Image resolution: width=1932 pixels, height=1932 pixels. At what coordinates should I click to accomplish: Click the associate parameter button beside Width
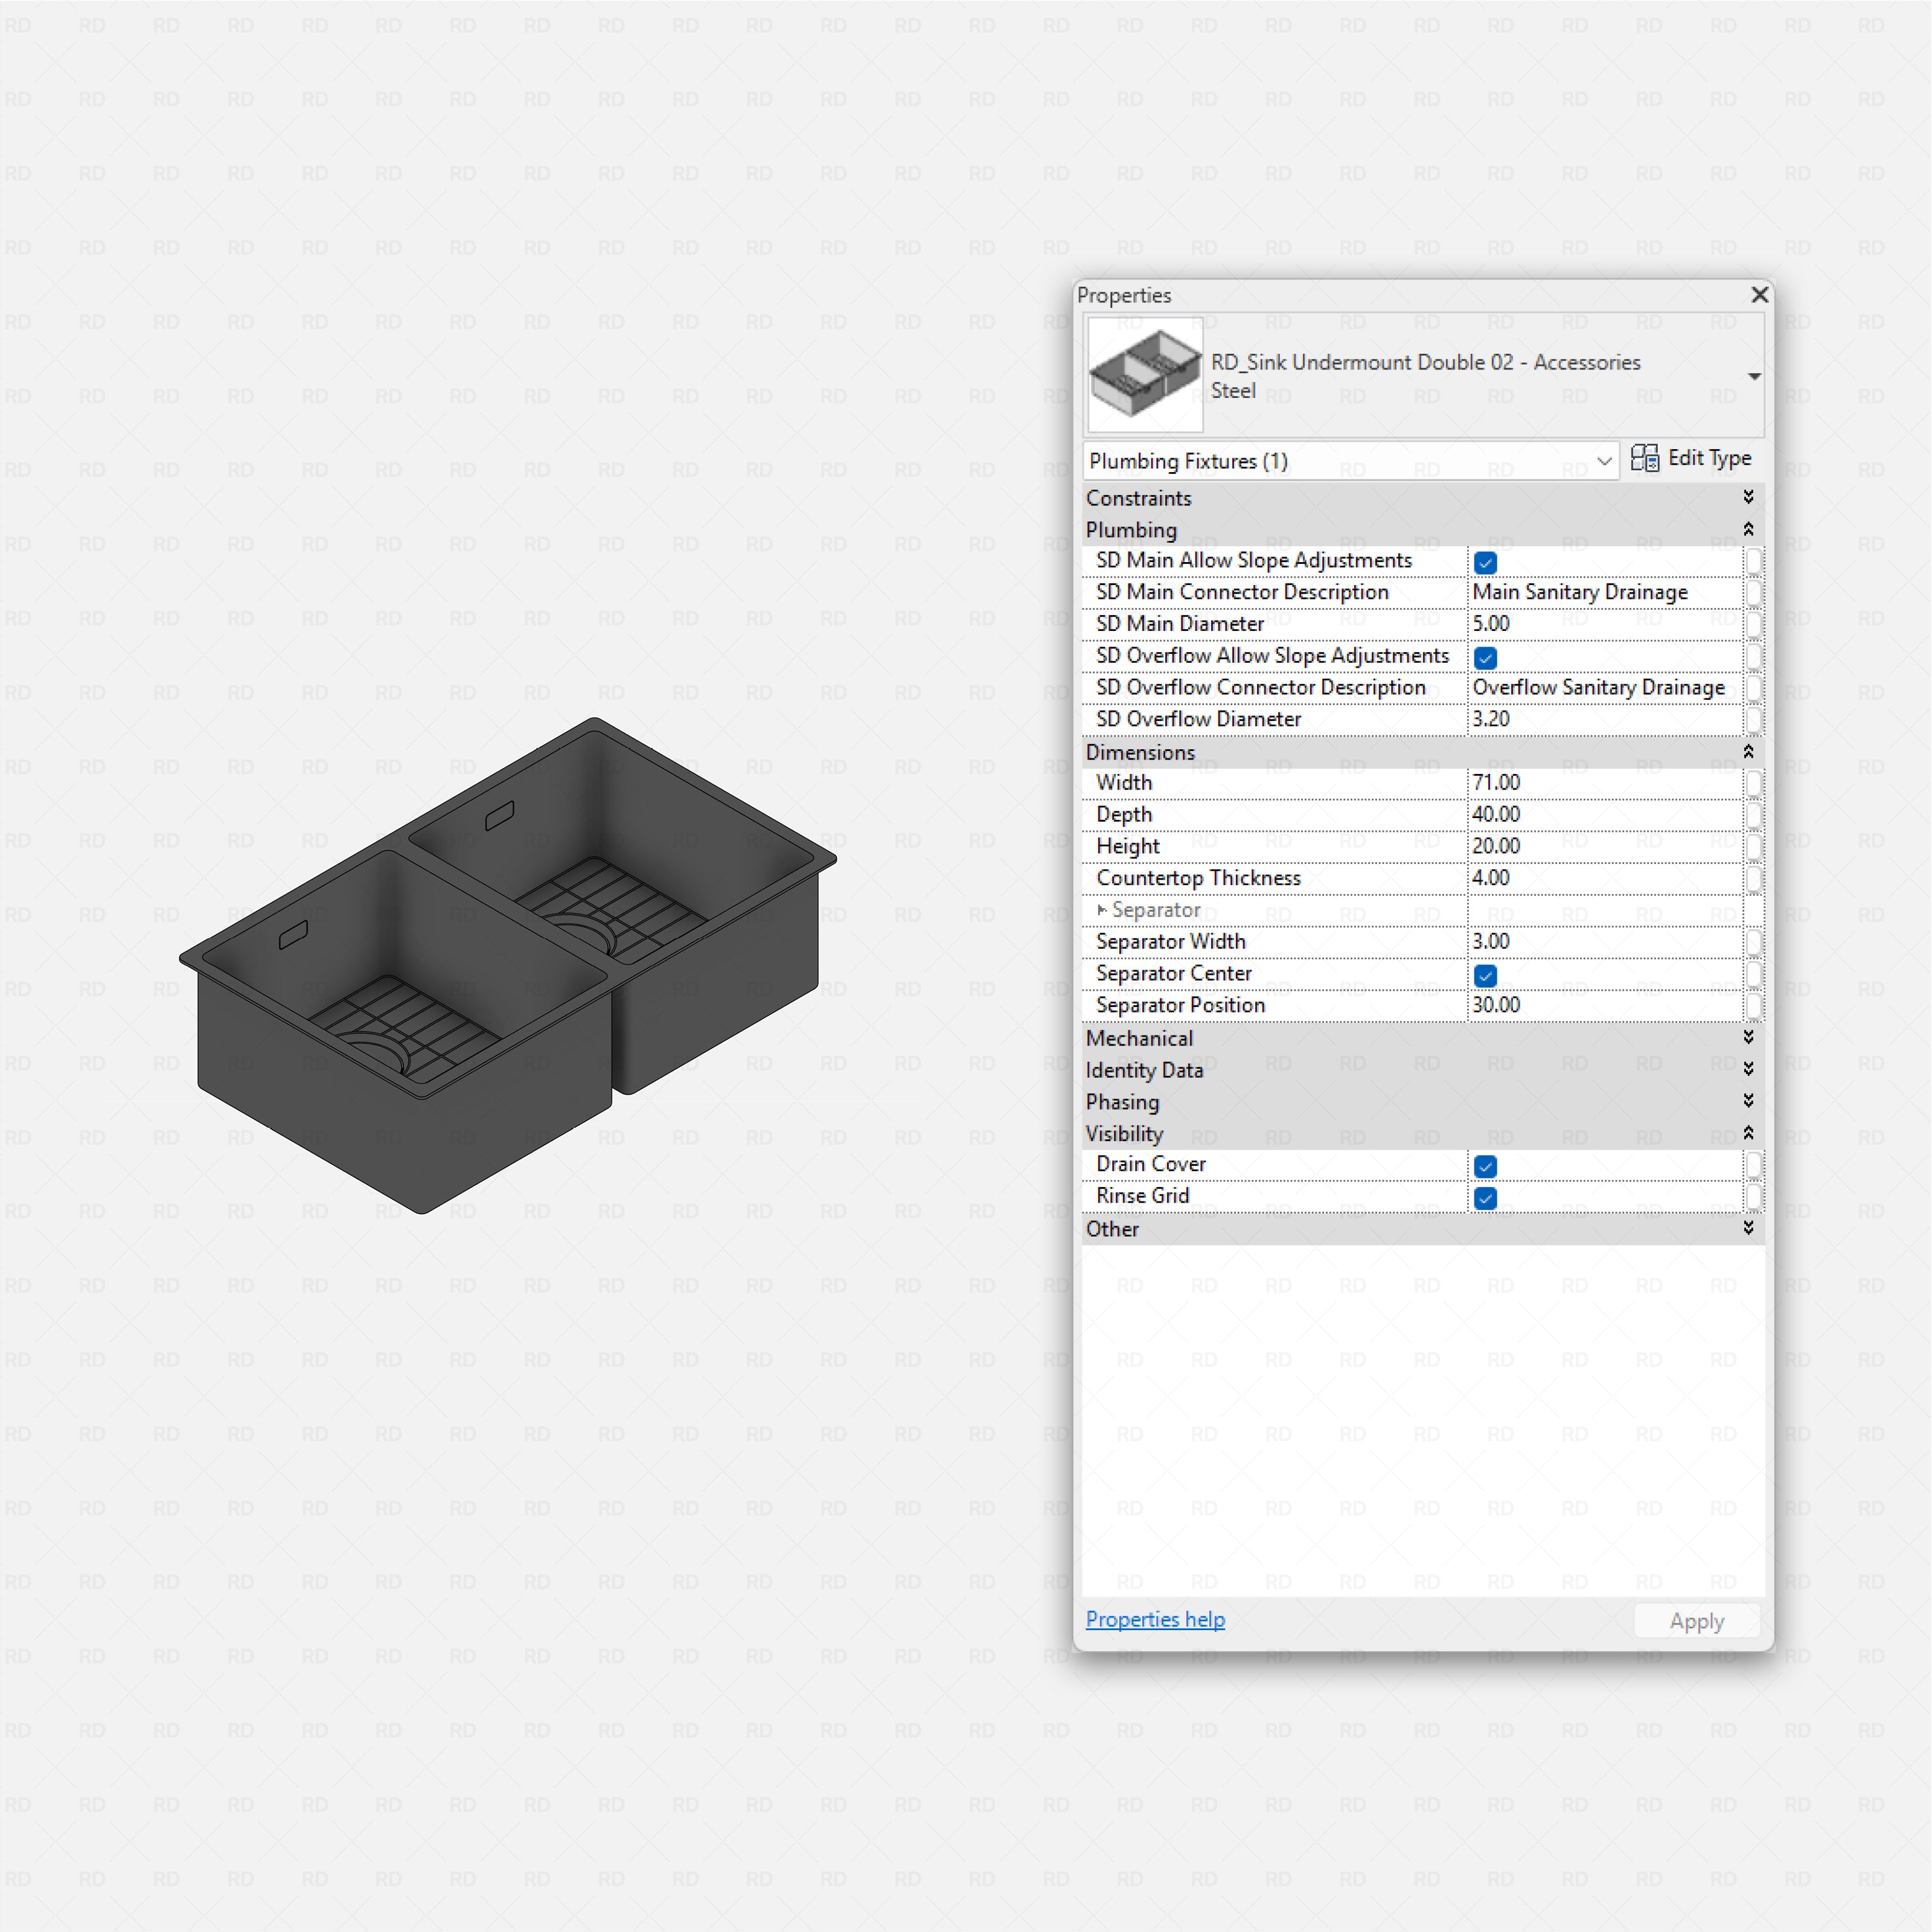coord(1756,783)
